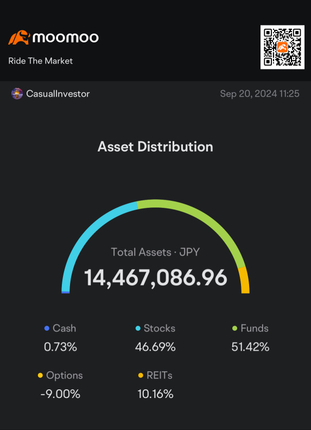This screenshot has height=430, width=311.
Task: Select the yellow REITs arc segment
Action: (x=244, y=280)
